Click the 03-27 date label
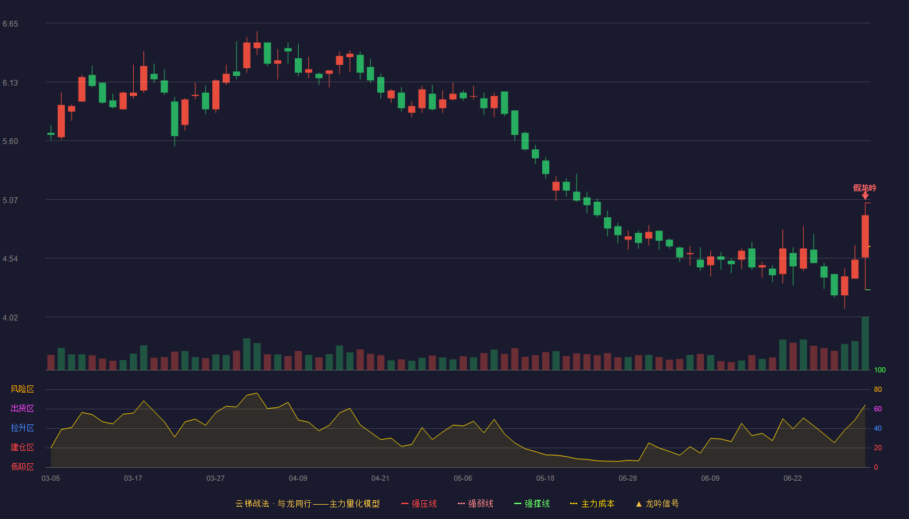Viewport: 909px width, 519px height. 216,478
